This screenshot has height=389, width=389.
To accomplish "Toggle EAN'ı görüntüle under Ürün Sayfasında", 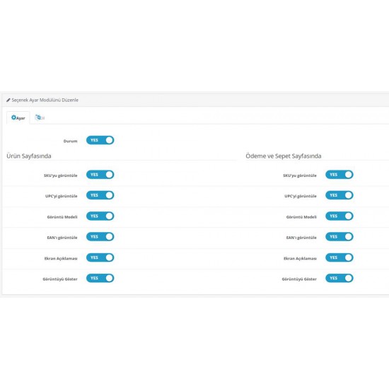I will [x=100, y=237].
